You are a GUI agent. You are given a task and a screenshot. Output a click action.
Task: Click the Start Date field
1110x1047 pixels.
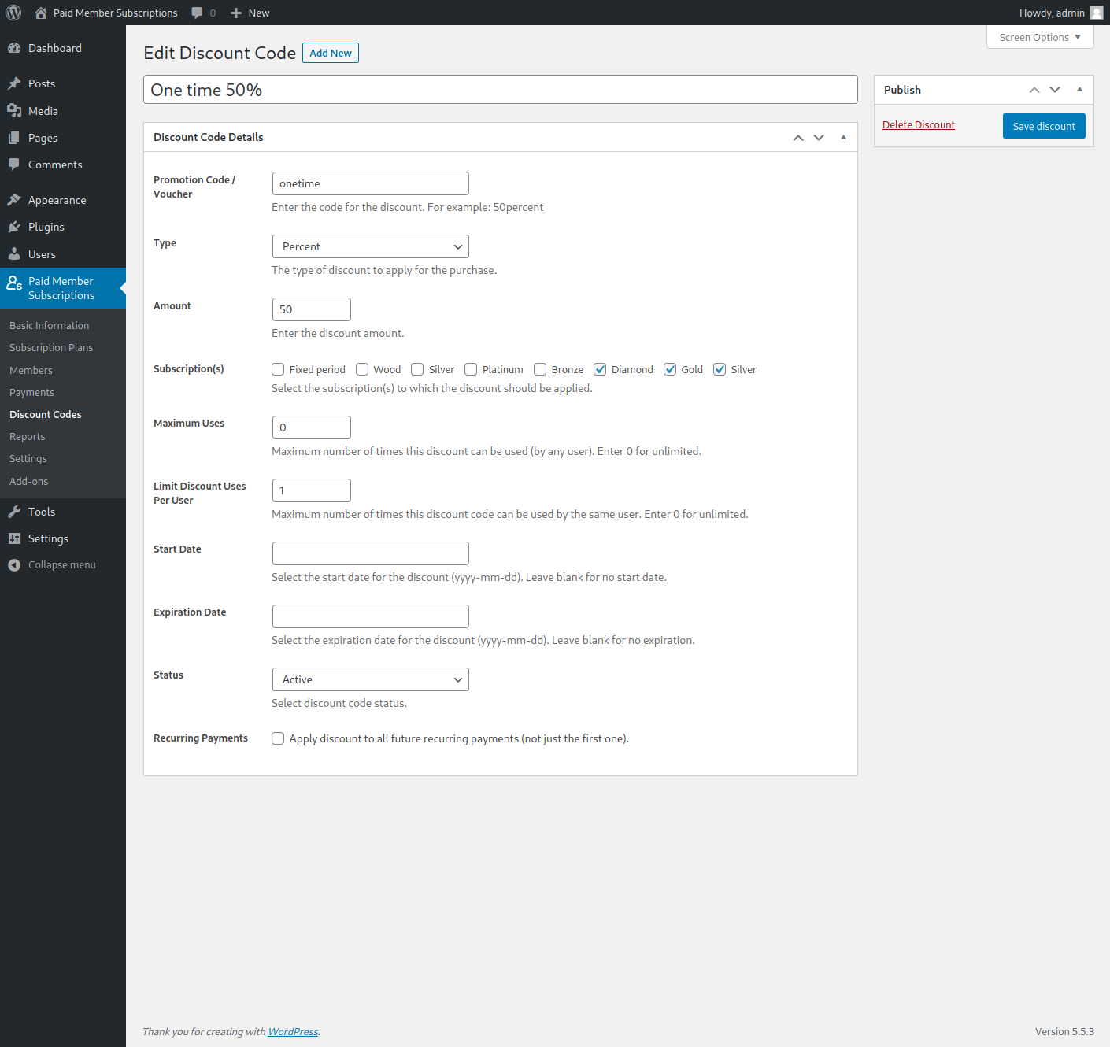tap(371, 553)
